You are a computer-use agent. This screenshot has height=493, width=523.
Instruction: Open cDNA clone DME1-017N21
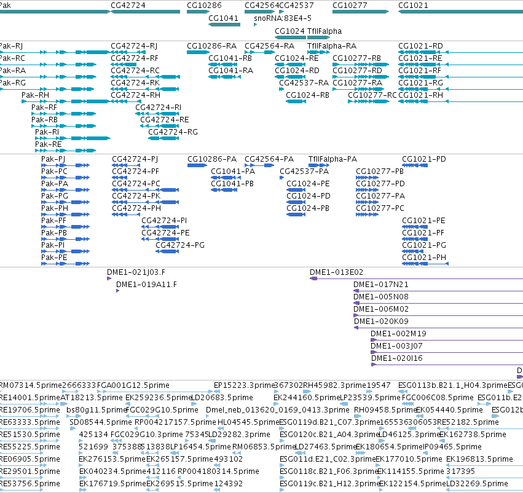tap(438, 291)
